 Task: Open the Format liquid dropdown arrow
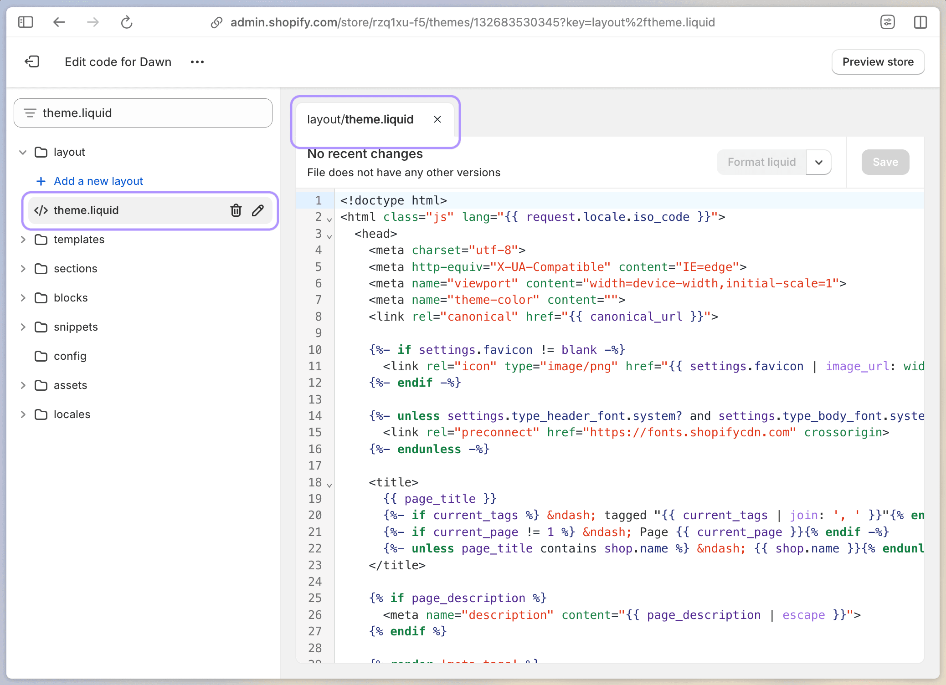[x=818, y=162]
